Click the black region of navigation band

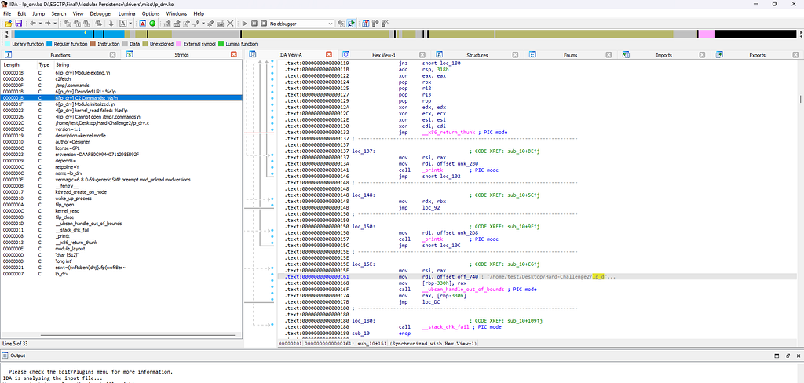(756, 34)
